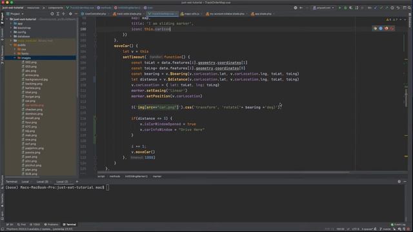Click just-eat-tutorial in navigation breadcrumb
413x232 pixels.
[x=13, y=8]
